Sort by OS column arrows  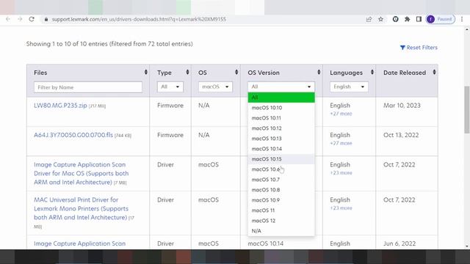pos(236,72)
